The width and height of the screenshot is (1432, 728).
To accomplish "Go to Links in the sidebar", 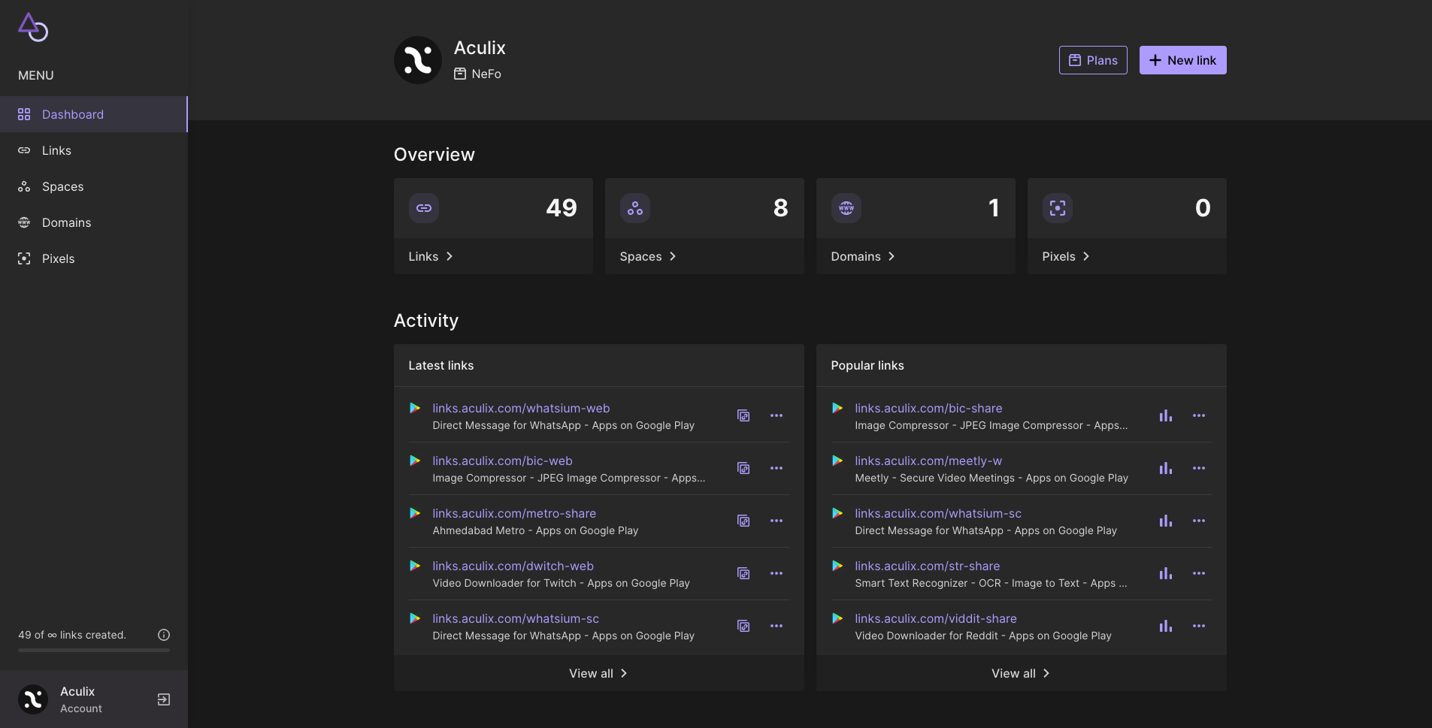I will coord(93,150).
